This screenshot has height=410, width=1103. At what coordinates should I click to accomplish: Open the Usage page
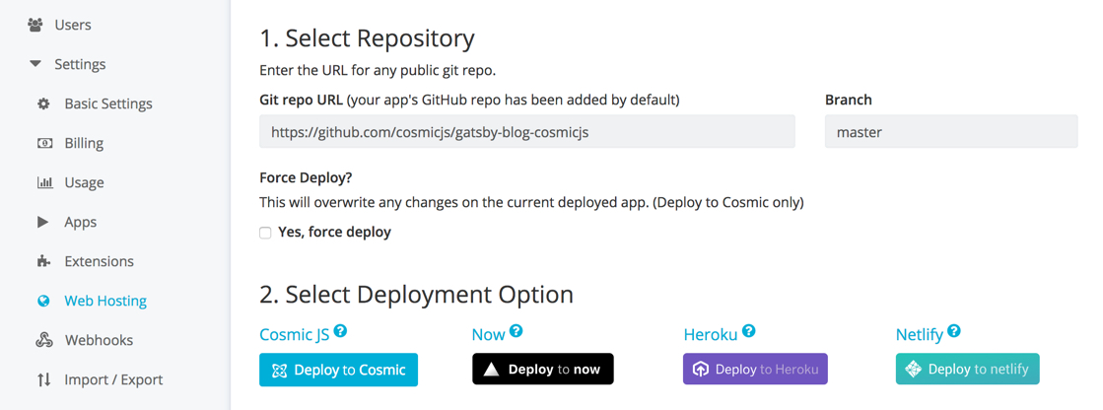click(85, 183)
